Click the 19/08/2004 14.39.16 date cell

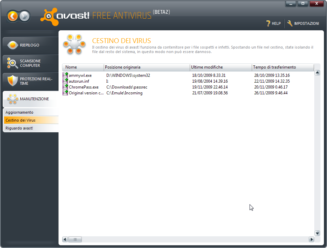tap(210, 81)
